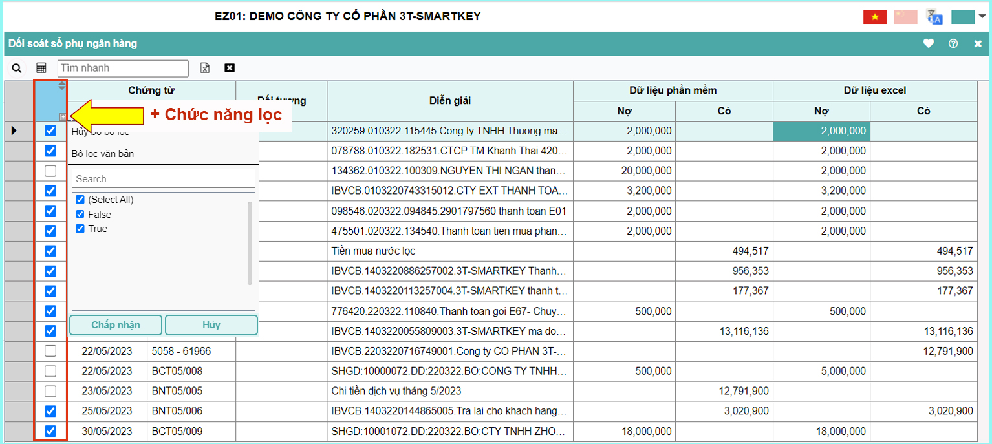Add to favorites with the heart icon
The height and width of the screenshot is (444, 992).
(929, 44)
